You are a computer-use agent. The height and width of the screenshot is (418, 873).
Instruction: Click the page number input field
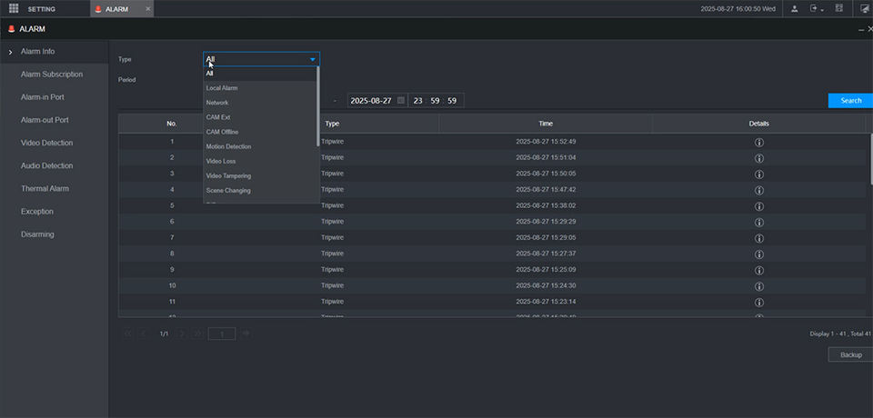(222, 333)
